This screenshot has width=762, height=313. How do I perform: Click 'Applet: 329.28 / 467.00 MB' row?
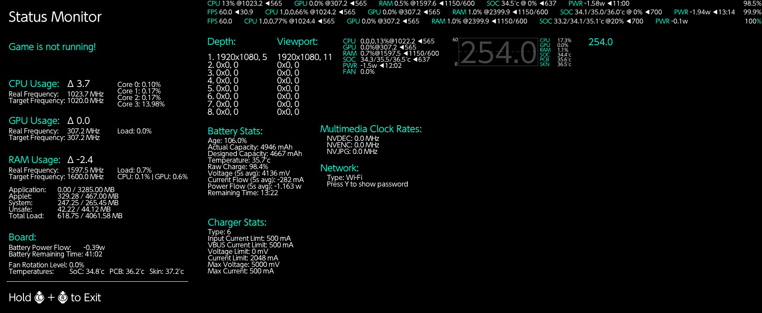click(x=63, y=196)
